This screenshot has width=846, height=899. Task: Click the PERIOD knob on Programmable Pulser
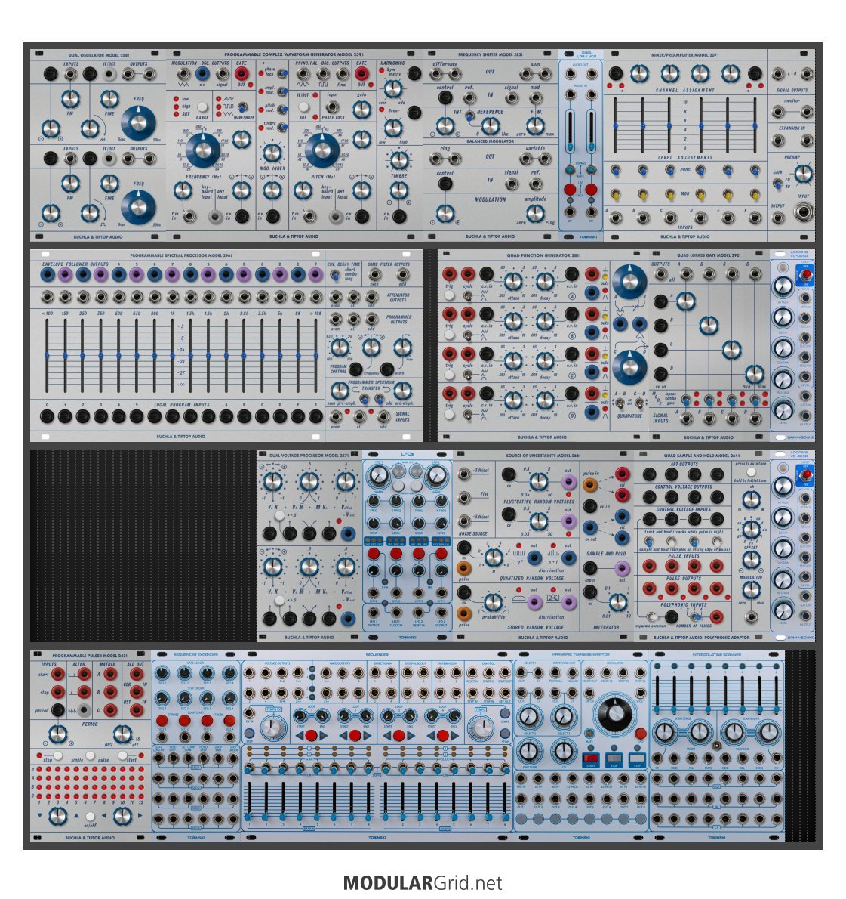pos(57,734)
